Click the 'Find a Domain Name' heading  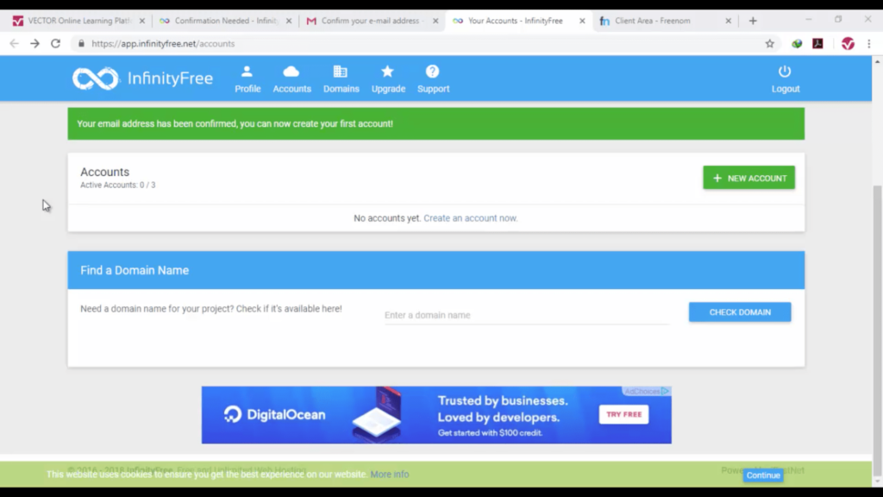pos(135,270)
